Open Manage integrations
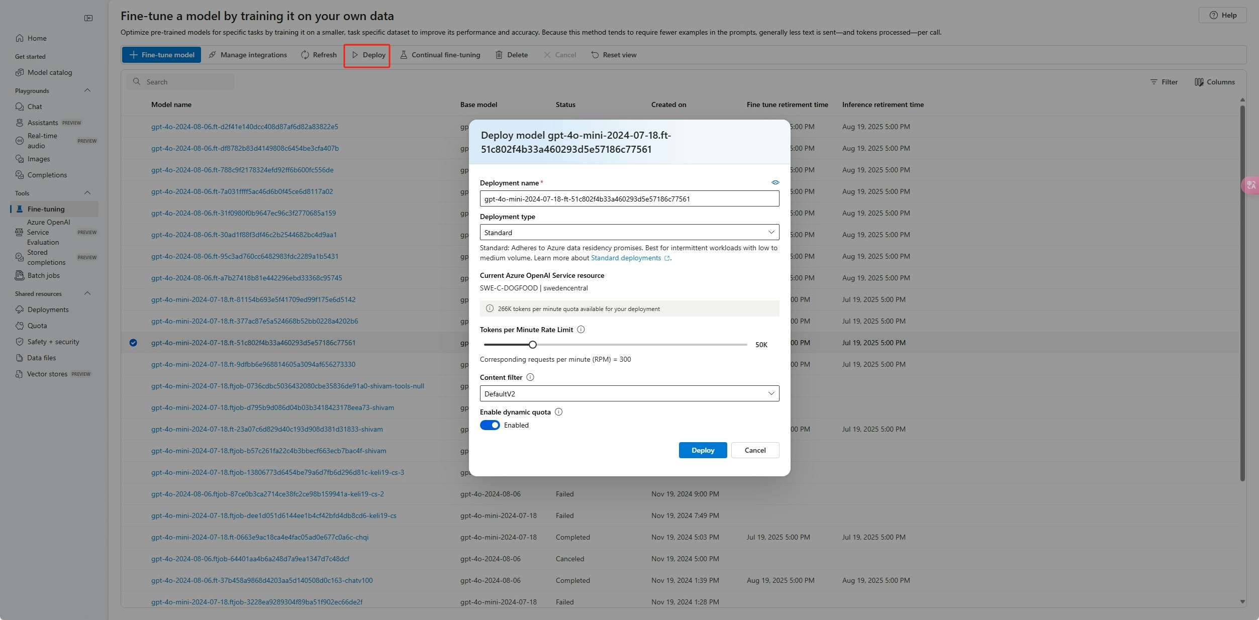This screenshot has height=620, width=1259. tap(247, 54)
